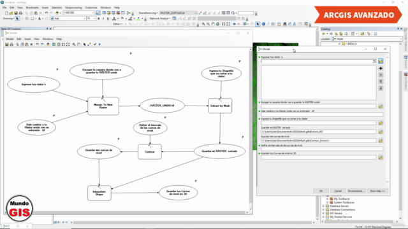Click the Mosaic To New Raster tool box
408x229 pixels.
(x=103, y=106)
